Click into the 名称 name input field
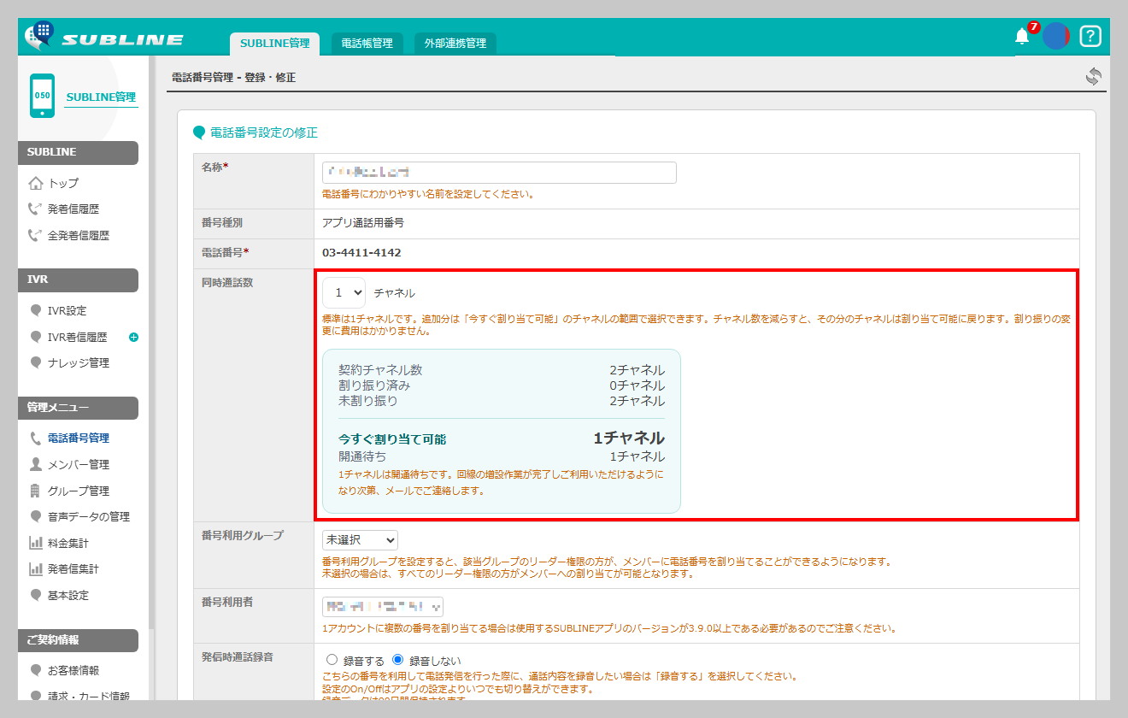The image size is (1128, 718). coord(499,173)
